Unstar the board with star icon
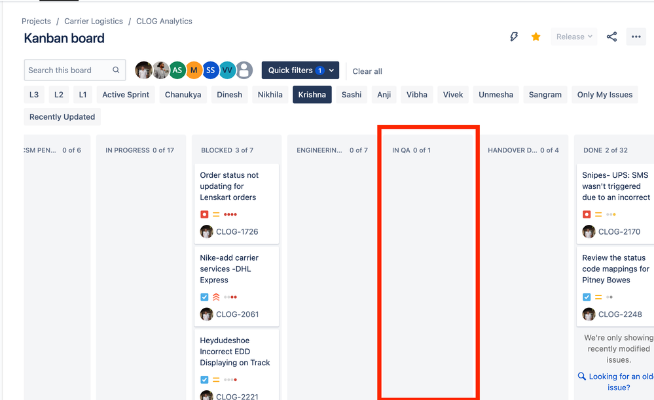The width and height of the screenshot is (654, 400). (x=536, y=37)
